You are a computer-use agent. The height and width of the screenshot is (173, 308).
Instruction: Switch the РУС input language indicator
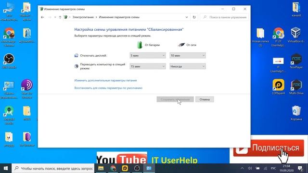[273, 168]
